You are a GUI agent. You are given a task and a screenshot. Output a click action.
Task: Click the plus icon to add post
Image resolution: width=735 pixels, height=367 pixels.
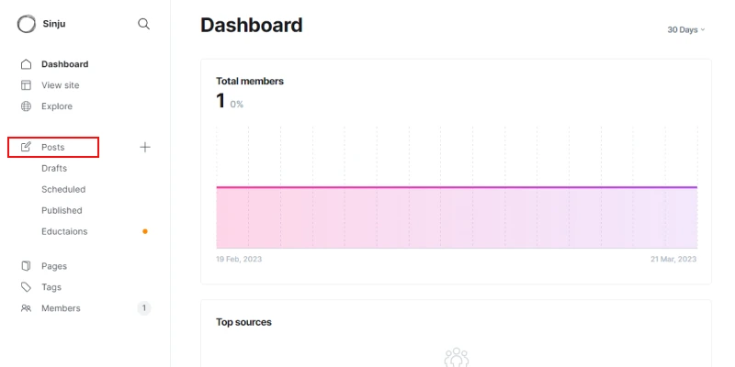tap(144, 147)
